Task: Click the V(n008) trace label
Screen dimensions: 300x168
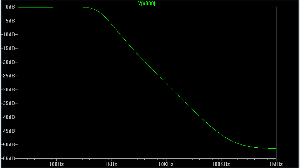Action: [146, 4]
